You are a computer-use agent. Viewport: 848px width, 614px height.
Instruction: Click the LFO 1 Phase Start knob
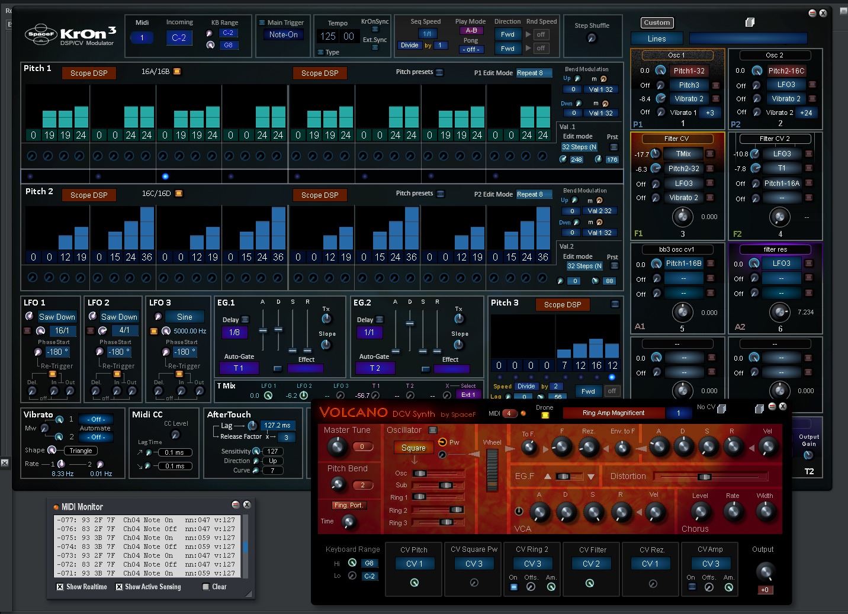(38, 352)
